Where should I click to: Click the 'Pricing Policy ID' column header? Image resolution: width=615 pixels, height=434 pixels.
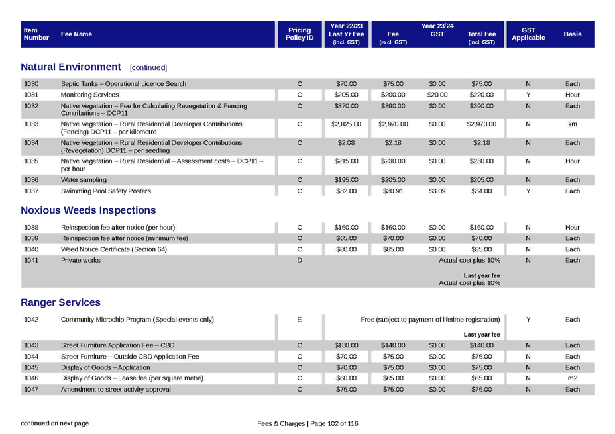300,34
